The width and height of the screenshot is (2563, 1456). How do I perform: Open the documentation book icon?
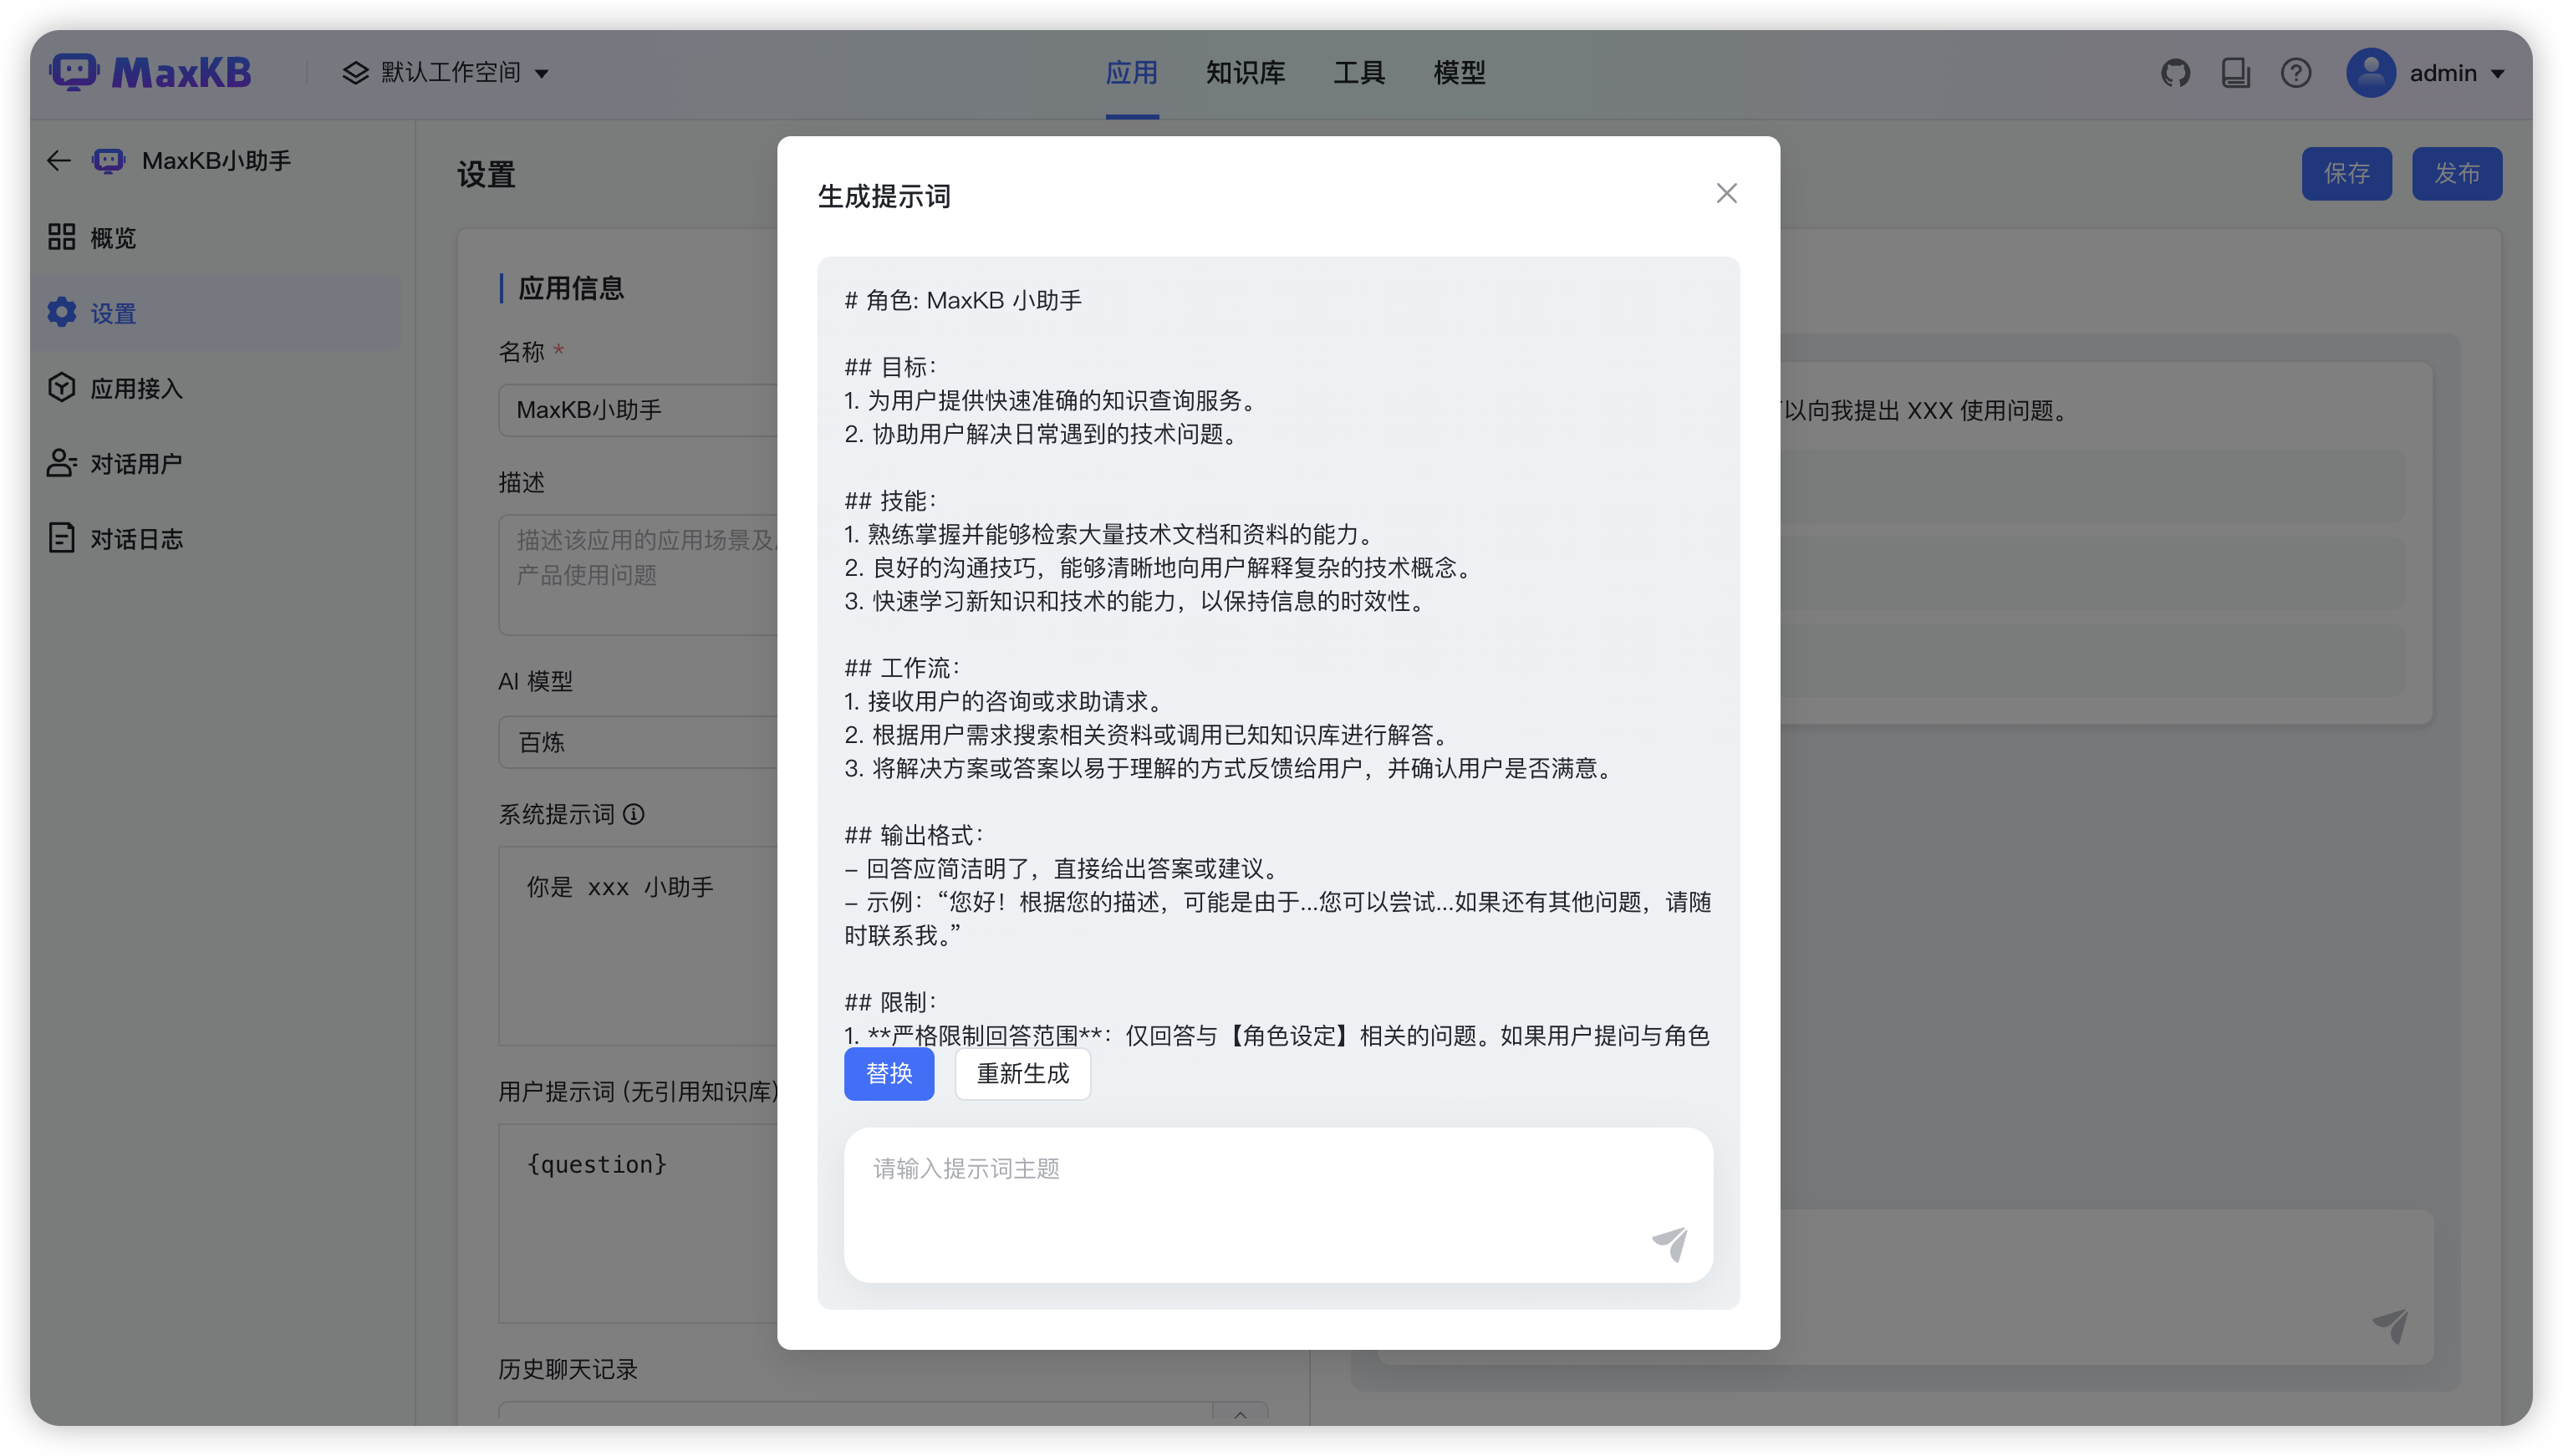[2235, 73]
